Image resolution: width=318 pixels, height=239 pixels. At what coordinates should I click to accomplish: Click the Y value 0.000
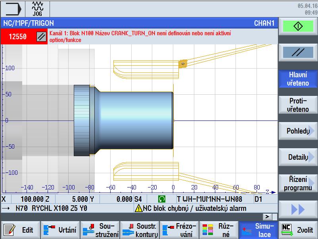[125, 199]
